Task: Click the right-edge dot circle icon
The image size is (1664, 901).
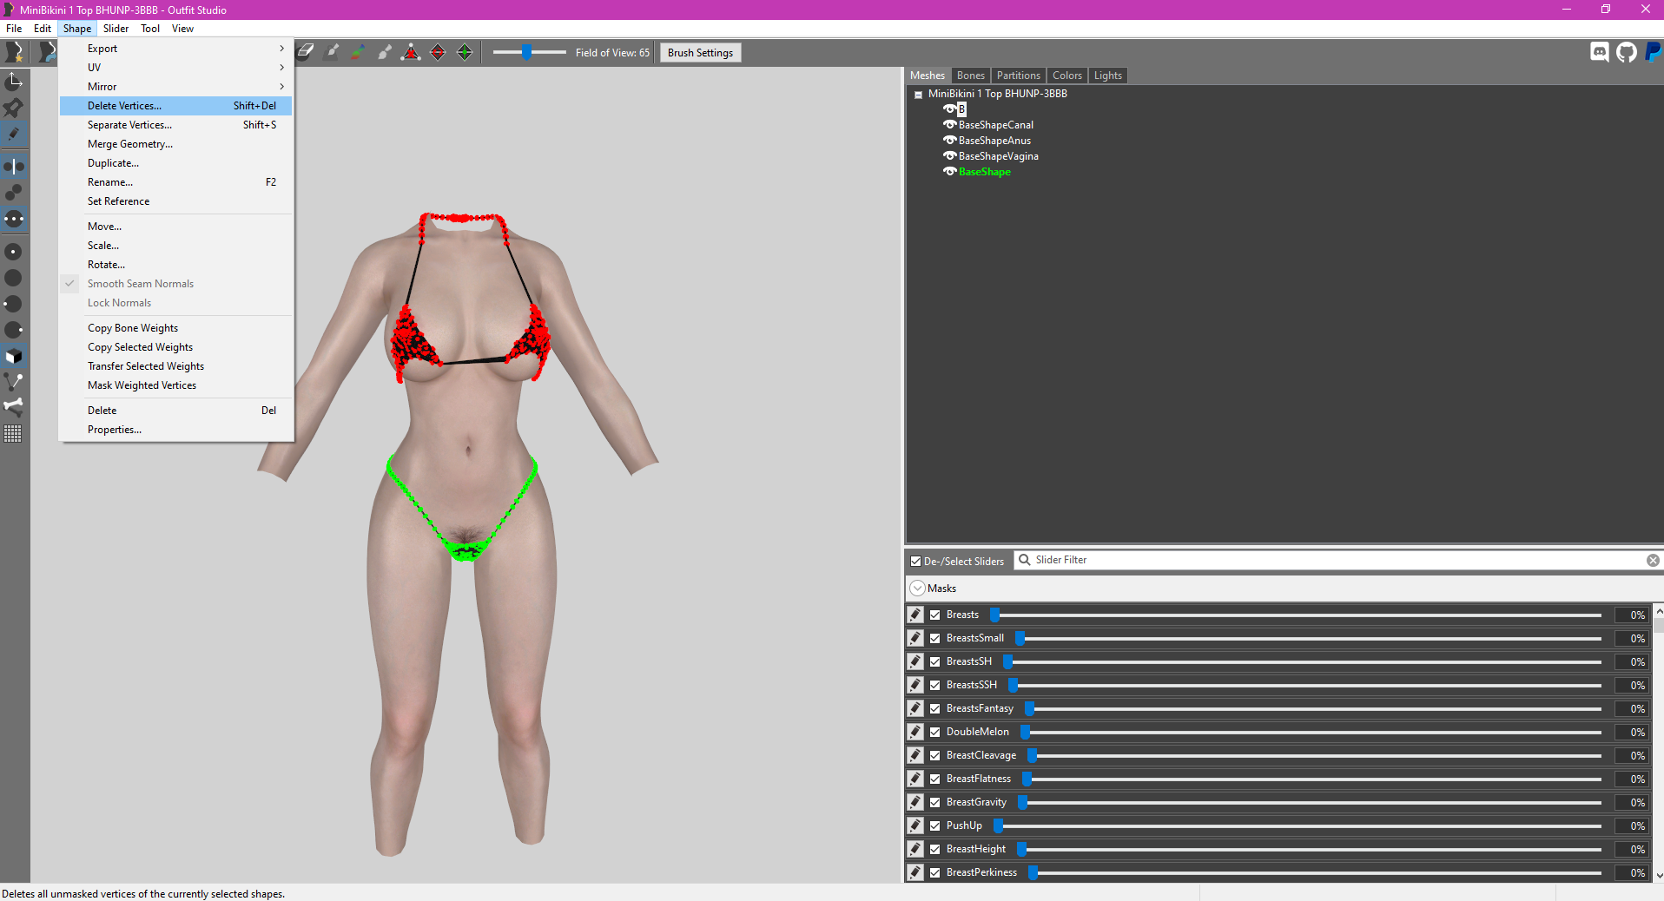Action: 14,330
